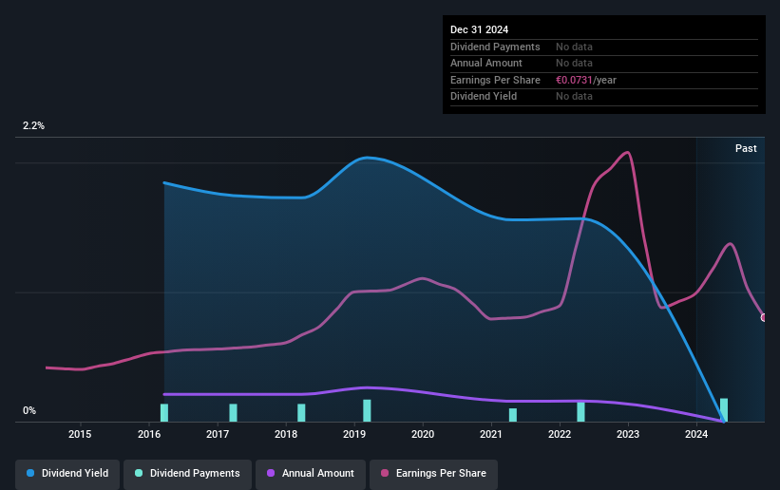This screenshot has height=490, width=780.
Task: Click the blue Dividend Yield legend dot
Action: click(30, 473)
